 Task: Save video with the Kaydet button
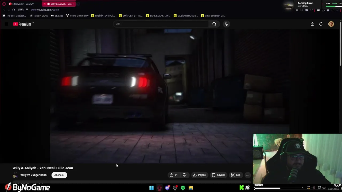(218, 175)
